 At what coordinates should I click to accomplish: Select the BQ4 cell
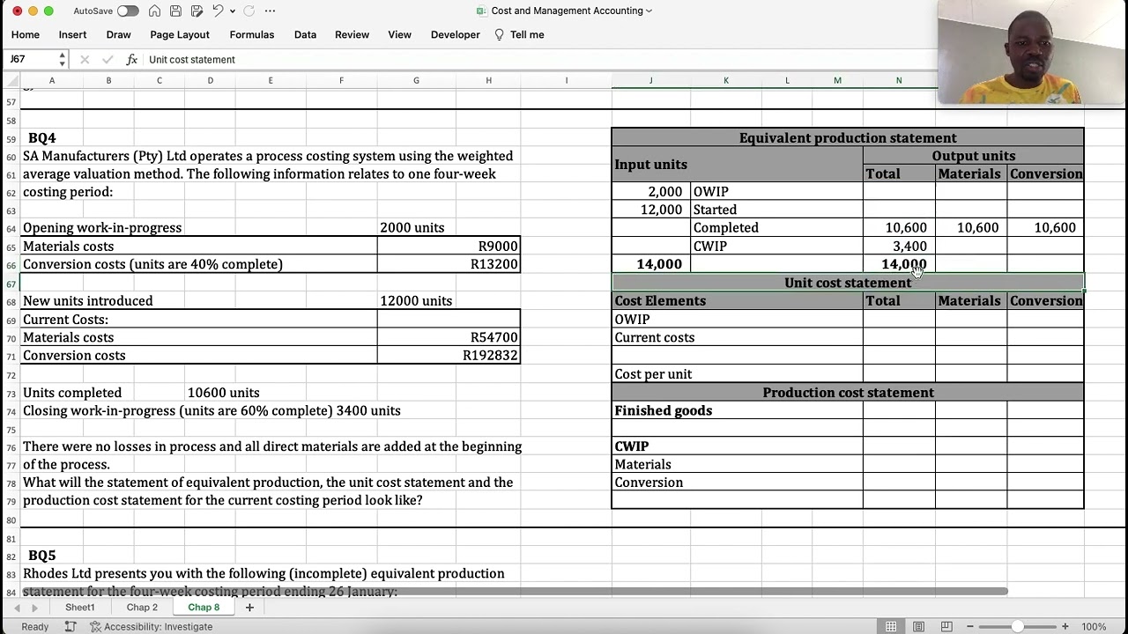41,138
